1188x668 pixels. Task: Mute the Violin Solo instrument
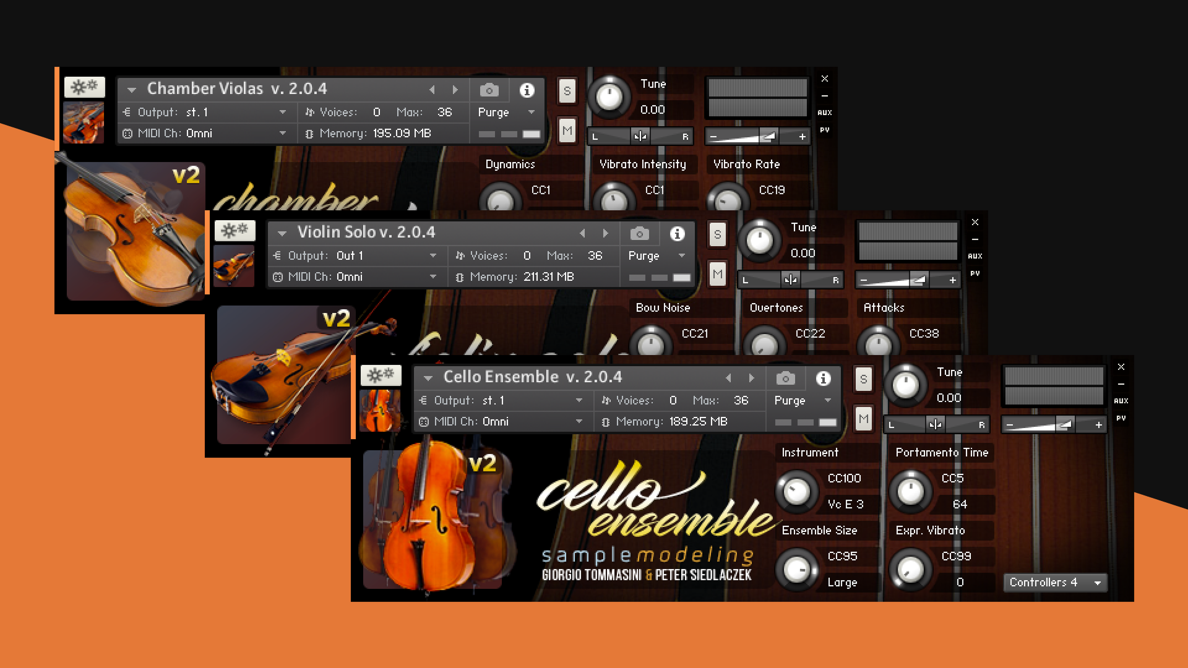pos(717,274)
